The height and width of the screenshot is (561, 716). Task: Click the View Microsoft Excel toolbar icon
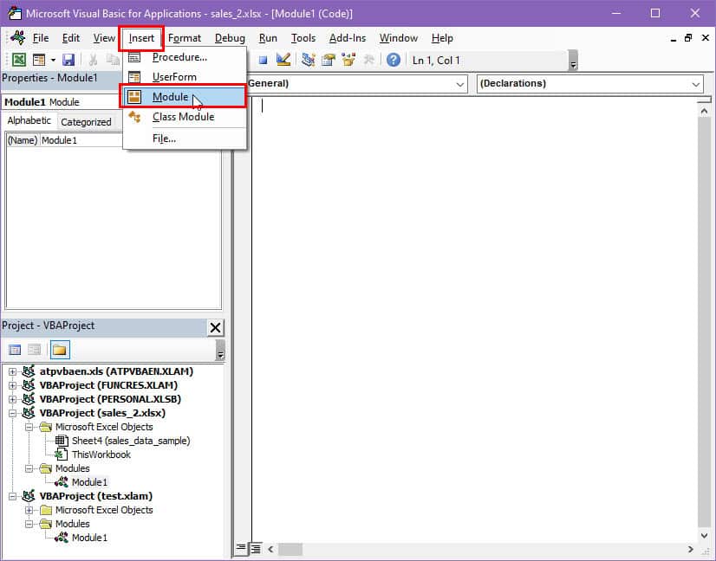pyautogui.click(x=19, y=60)
